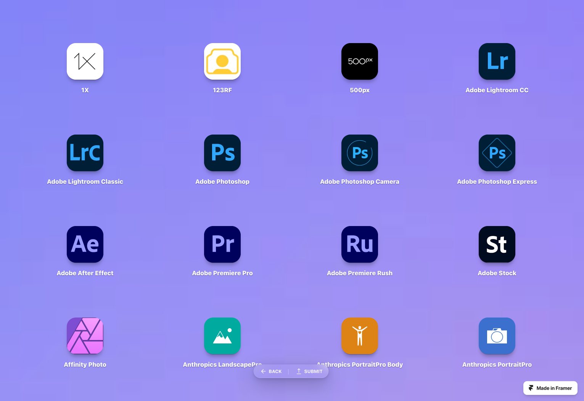Click the "Adobe After Effect" label
584x401 pixels.
(85, 273)
